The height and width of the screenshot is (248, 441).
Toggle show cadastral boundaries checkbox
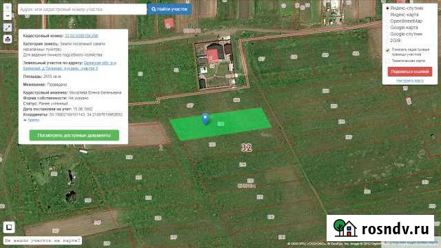[387, 50]
